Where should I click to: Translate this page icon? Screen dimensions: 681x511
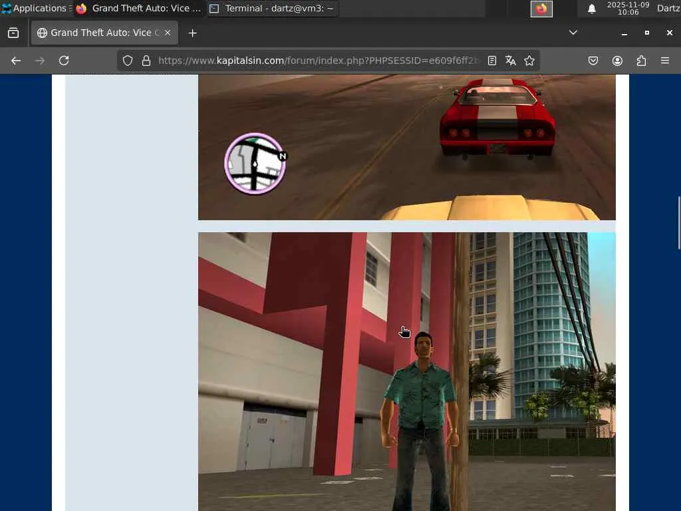(x=510, y=61)
